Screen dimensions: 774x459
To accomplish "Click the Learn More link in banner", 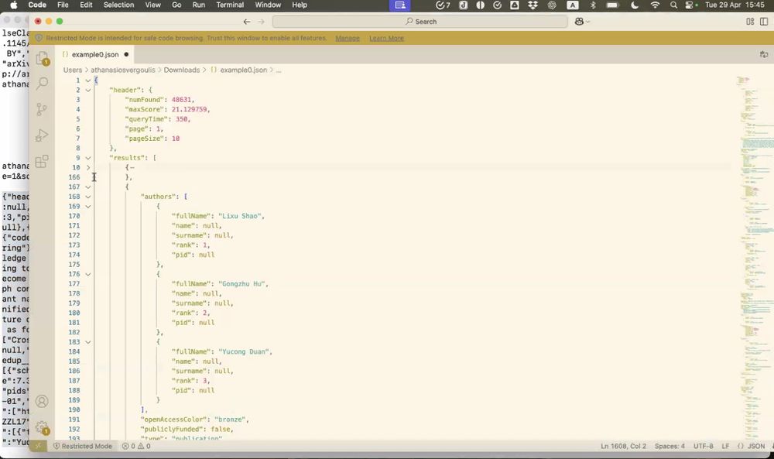I will pos(386,38).
